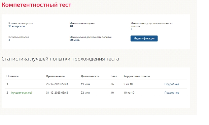Click the Максимальная оценка label

82,23
